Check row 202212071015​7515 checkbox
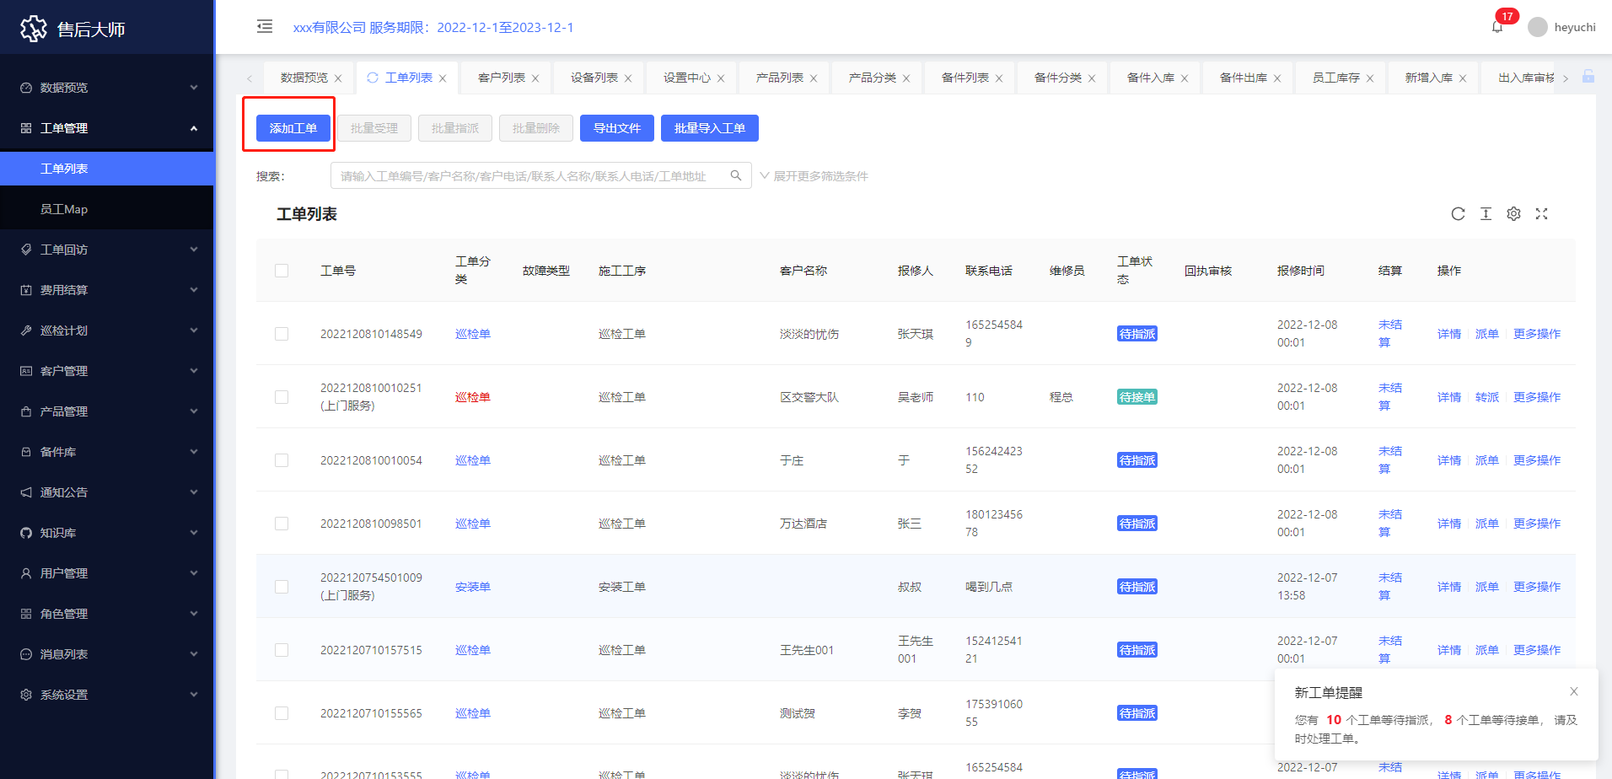The width and height of the screenshot is (1612, 779). tap(282, 650)
